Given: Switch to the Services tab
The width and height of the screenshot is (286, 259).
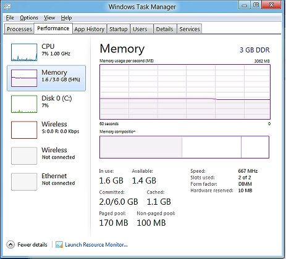Looking at the screenshot, I should (190, 29).
